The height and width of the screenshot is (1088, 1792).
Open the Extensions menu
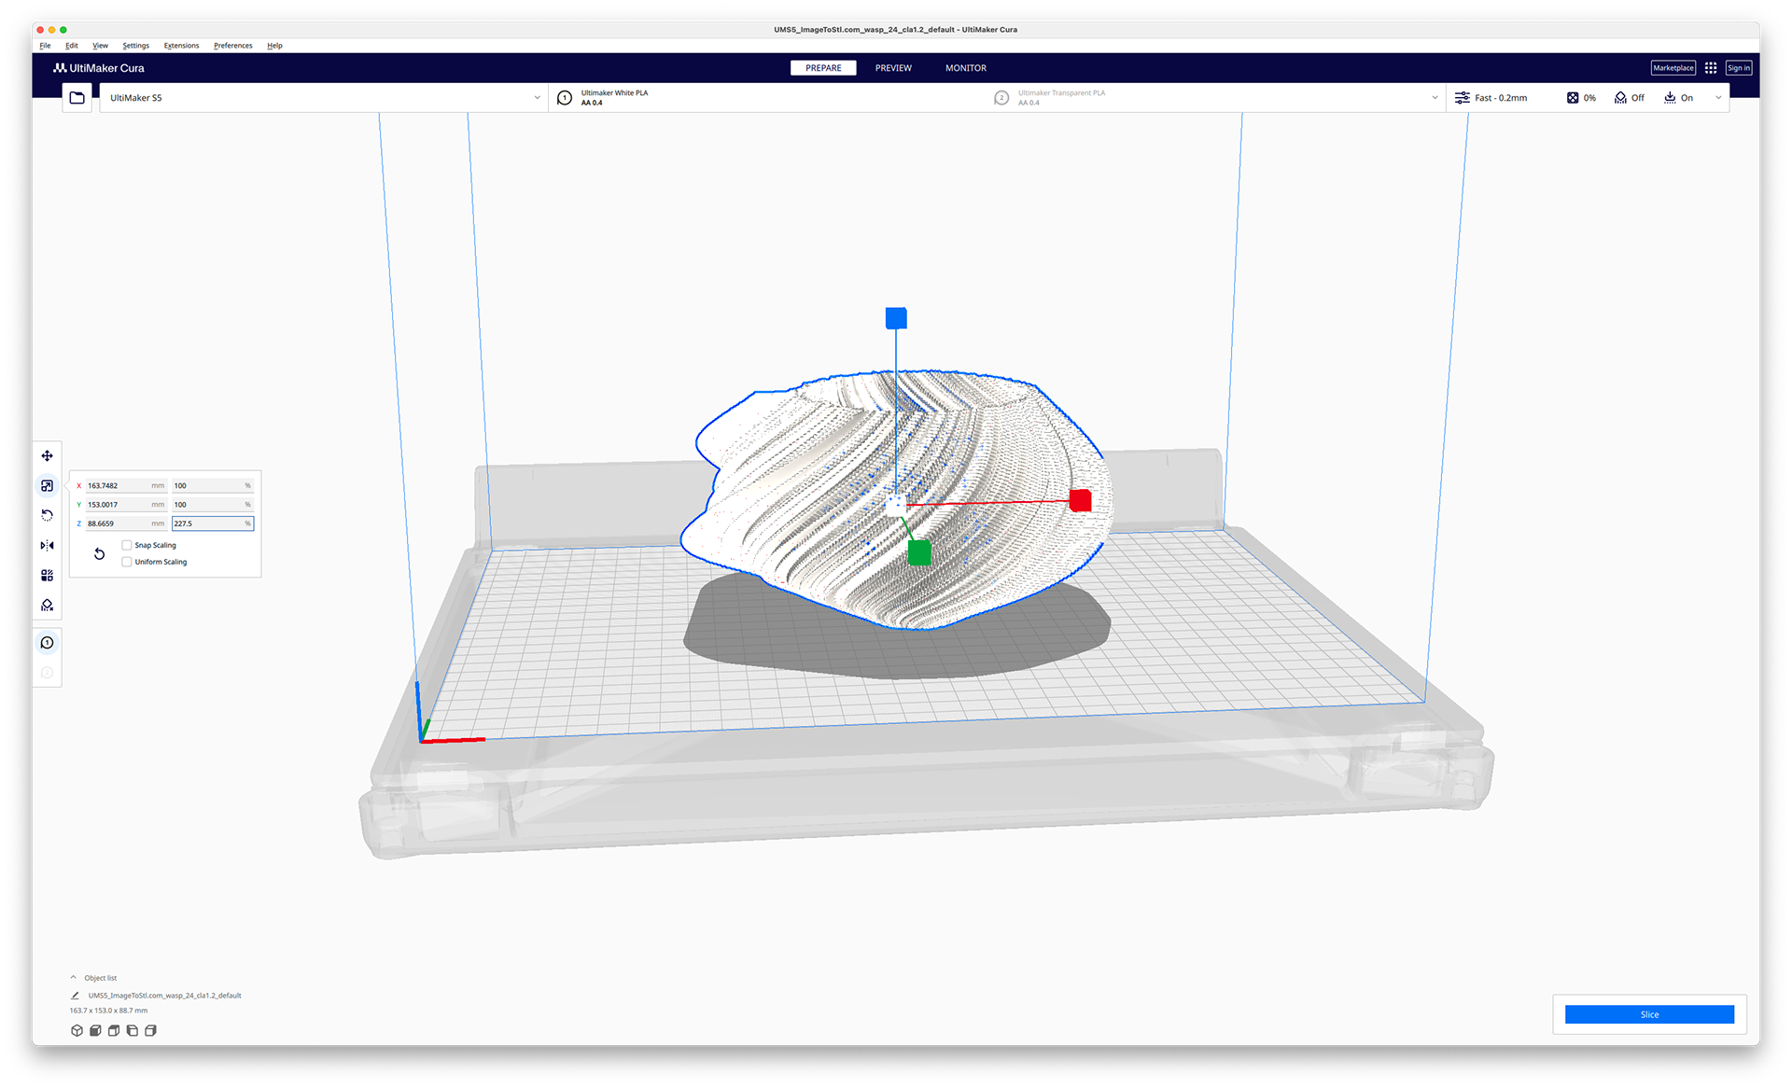[181, 46]
